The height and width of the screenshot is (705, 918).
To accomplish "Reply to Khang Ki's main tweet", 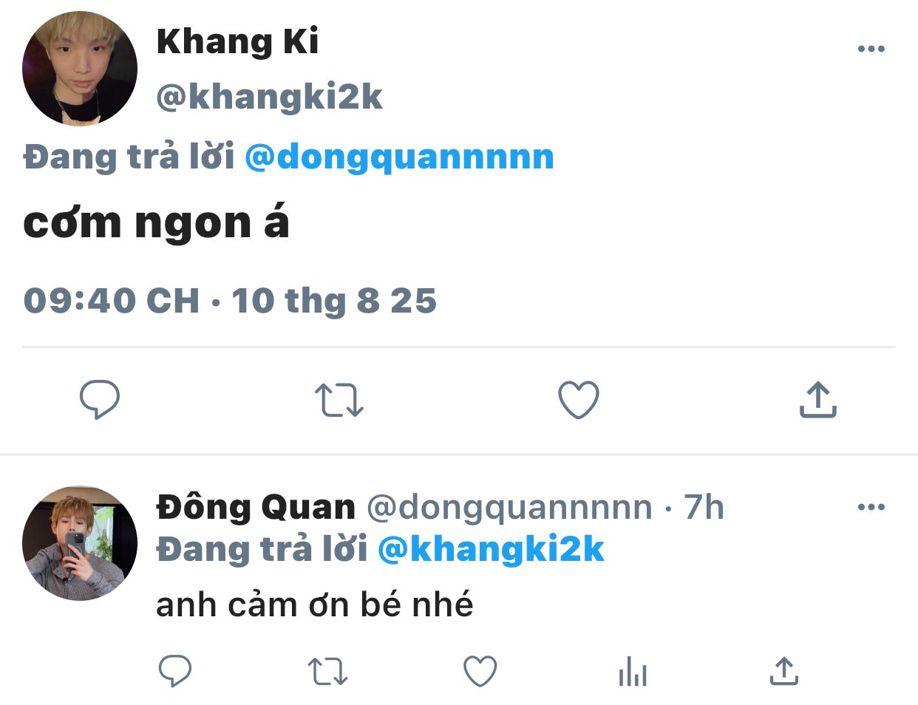I will (x=100, y=400).
